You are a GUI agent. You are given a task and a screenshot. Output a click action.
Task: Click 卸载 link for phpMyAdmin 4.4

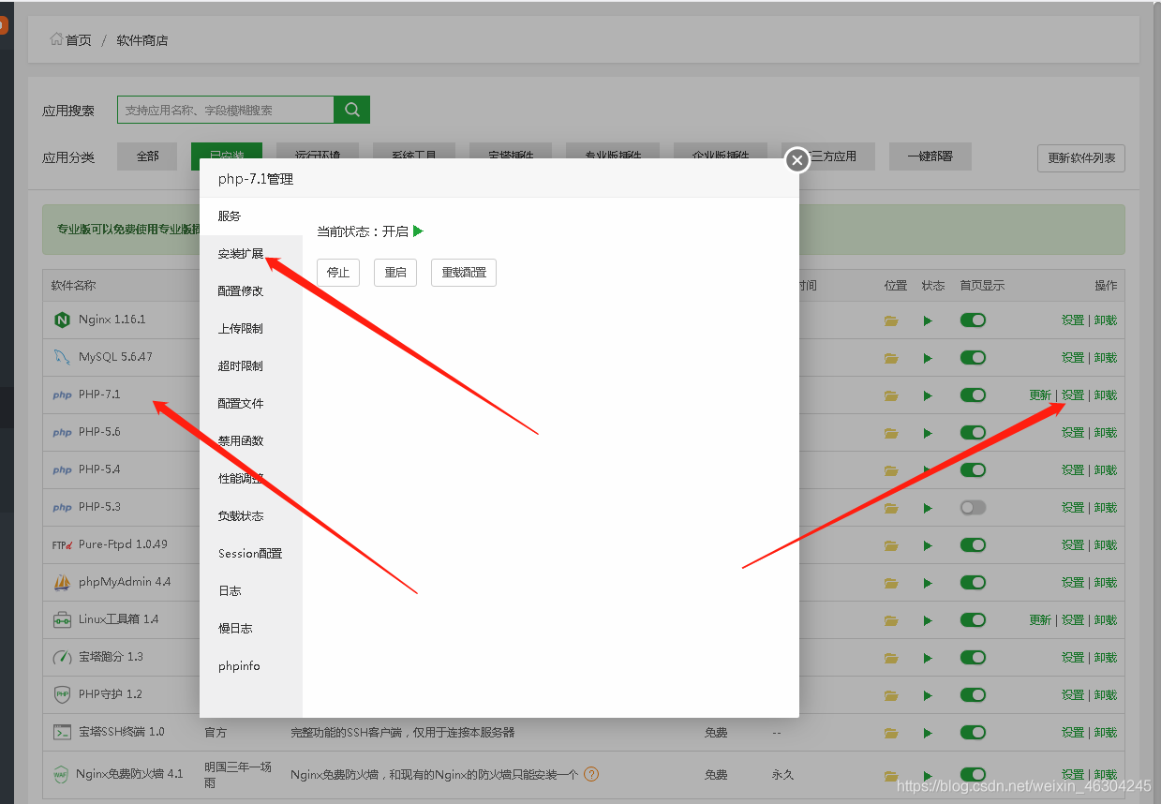pyautogui.click(x=1106, y=583)
